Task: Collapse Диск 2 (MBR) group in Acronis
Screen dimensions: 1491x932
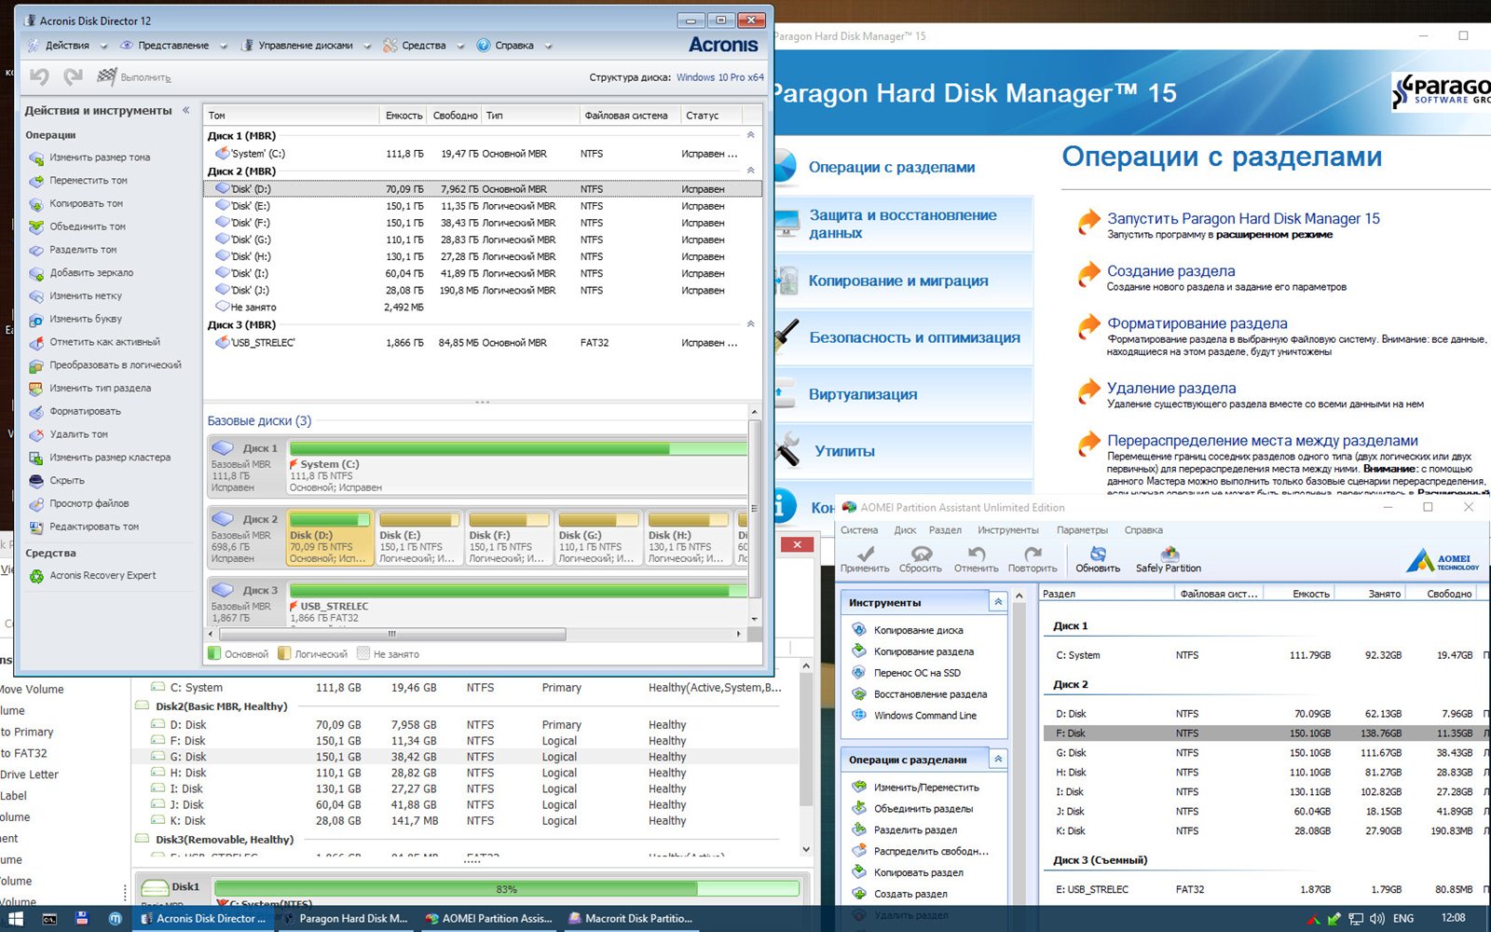Action: [x=751, y=171]
